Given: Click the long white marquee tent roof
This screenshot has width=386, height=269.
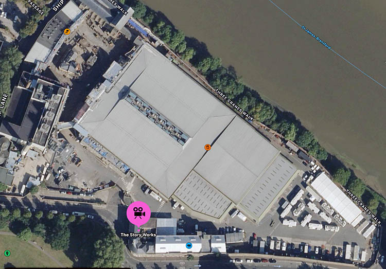Looking at the screenshot, I should [x=336, y=198].
